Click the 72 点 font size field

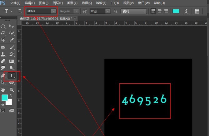click(98, 11)
